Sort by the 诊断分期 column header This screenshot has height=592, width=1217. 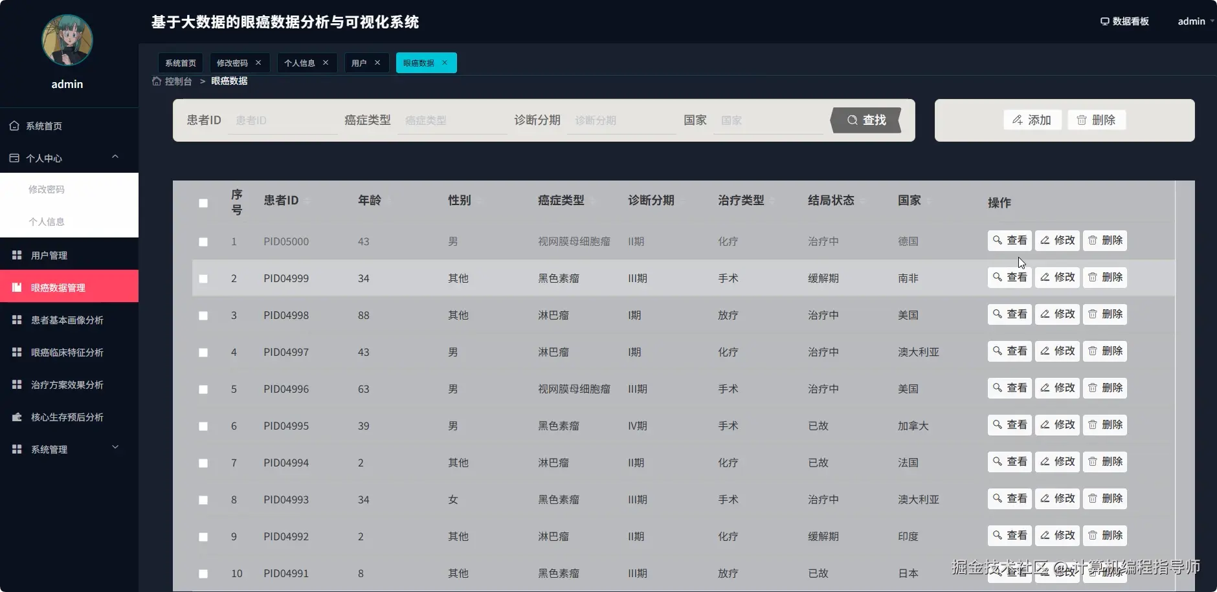pyautogui.click(x=656, y=201)
